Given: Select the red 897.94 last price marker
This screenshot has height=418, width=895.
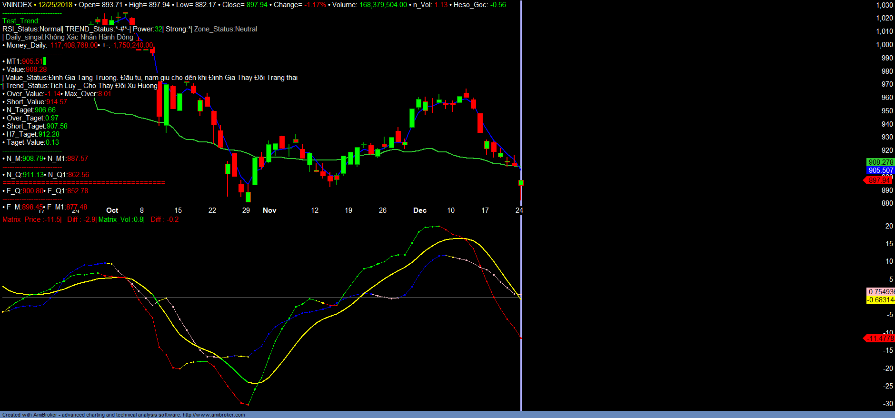Looking at the screenshot, I should pyautogui.click(x=878, y=180).
